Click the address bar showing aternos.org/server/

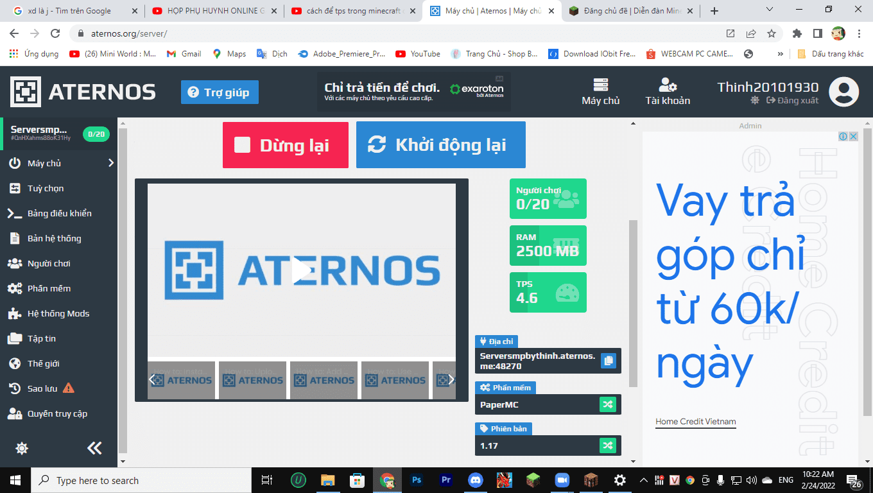point(398,33)
